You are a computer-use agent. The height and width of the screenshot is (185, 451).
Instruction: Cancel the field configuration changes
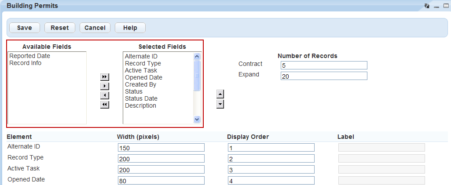pyautogui.click(x=95, y=28)
